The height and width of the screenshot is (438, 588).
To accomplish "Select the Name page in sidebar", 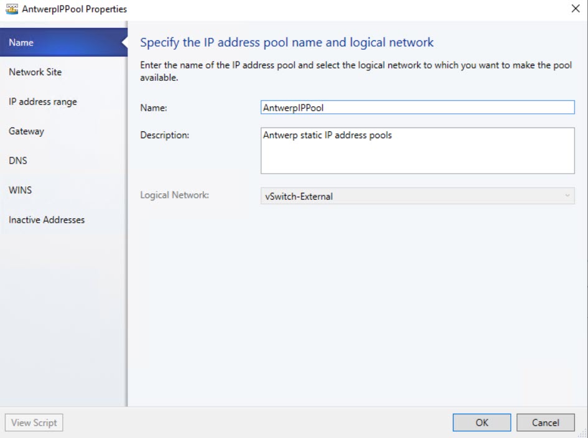I will (x=21, y=42).
